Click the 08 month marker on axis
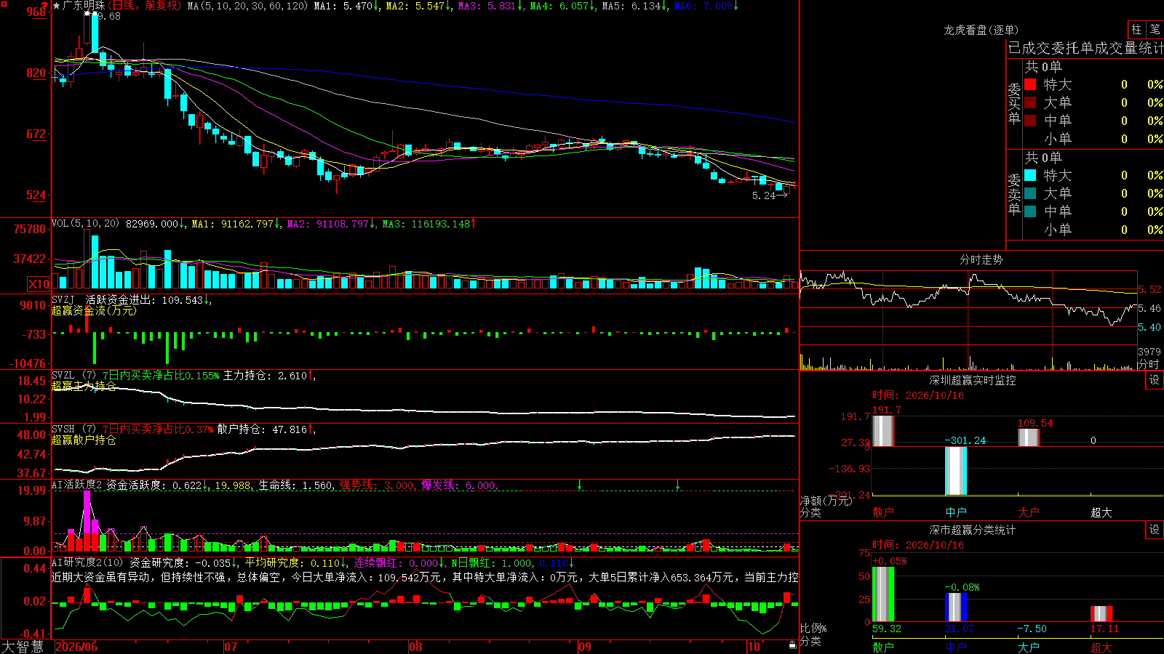1164x654 pixels. 415,647
